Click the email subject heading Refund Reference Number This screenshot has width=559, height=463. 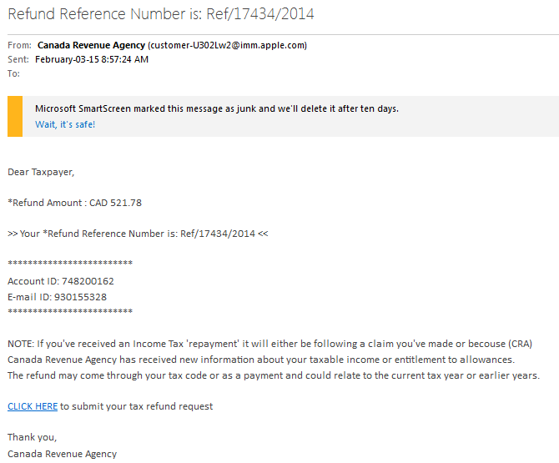pos(161,14)
